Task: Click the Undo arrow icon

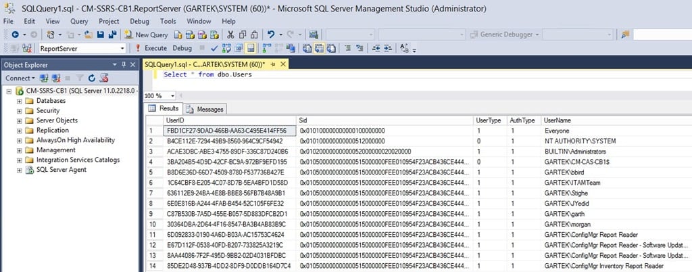Action: coord(270,35)
